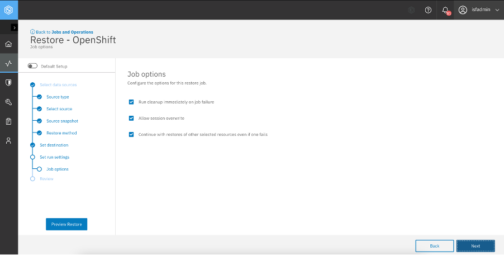Go to the Set run settings step
The image size is (504, 255).
54,157
